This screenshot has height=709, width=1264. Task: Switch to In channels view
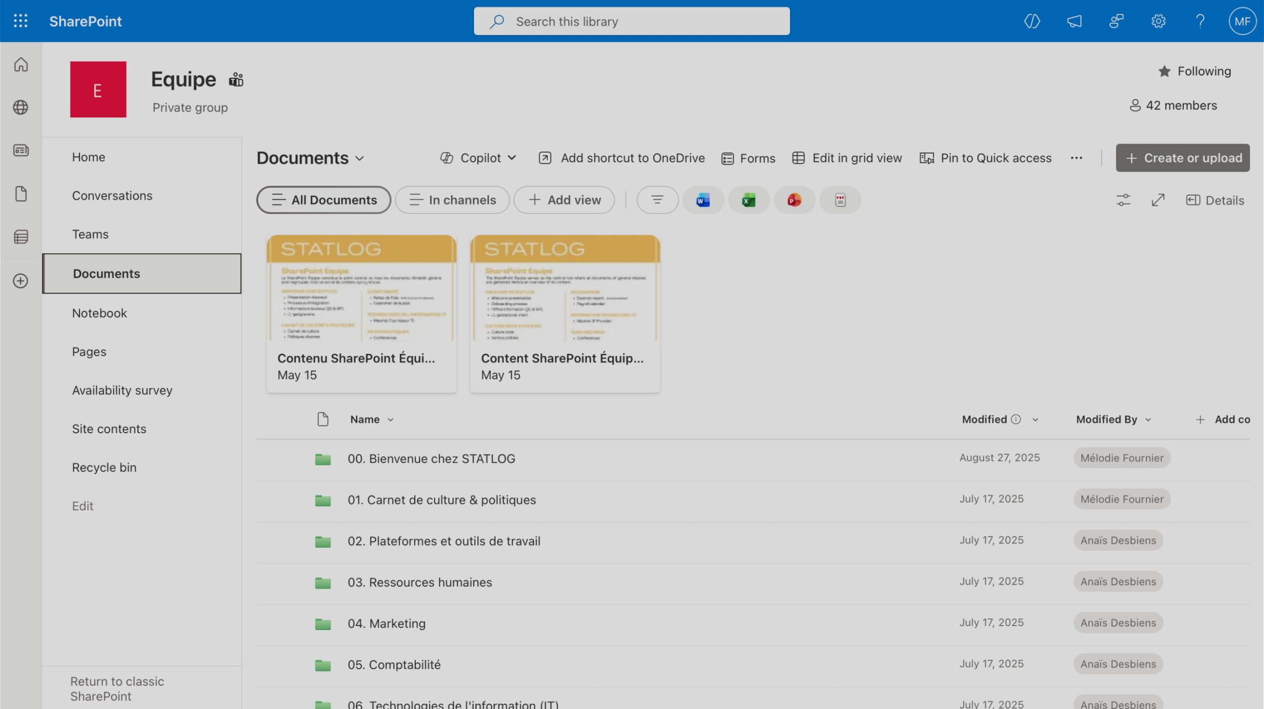click(452, 200)
